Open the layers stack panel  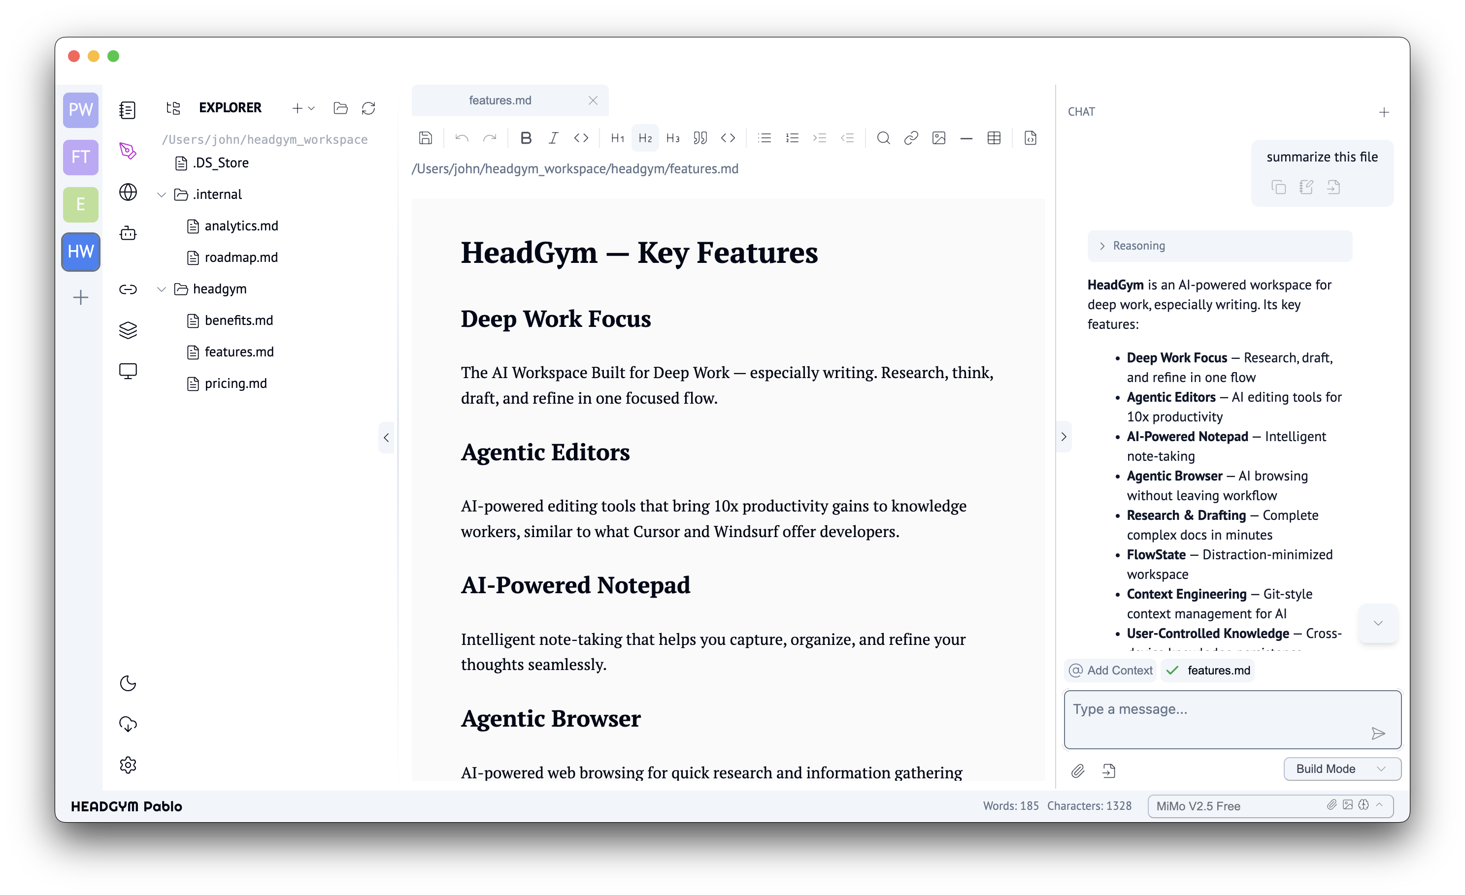pos(128,330)
